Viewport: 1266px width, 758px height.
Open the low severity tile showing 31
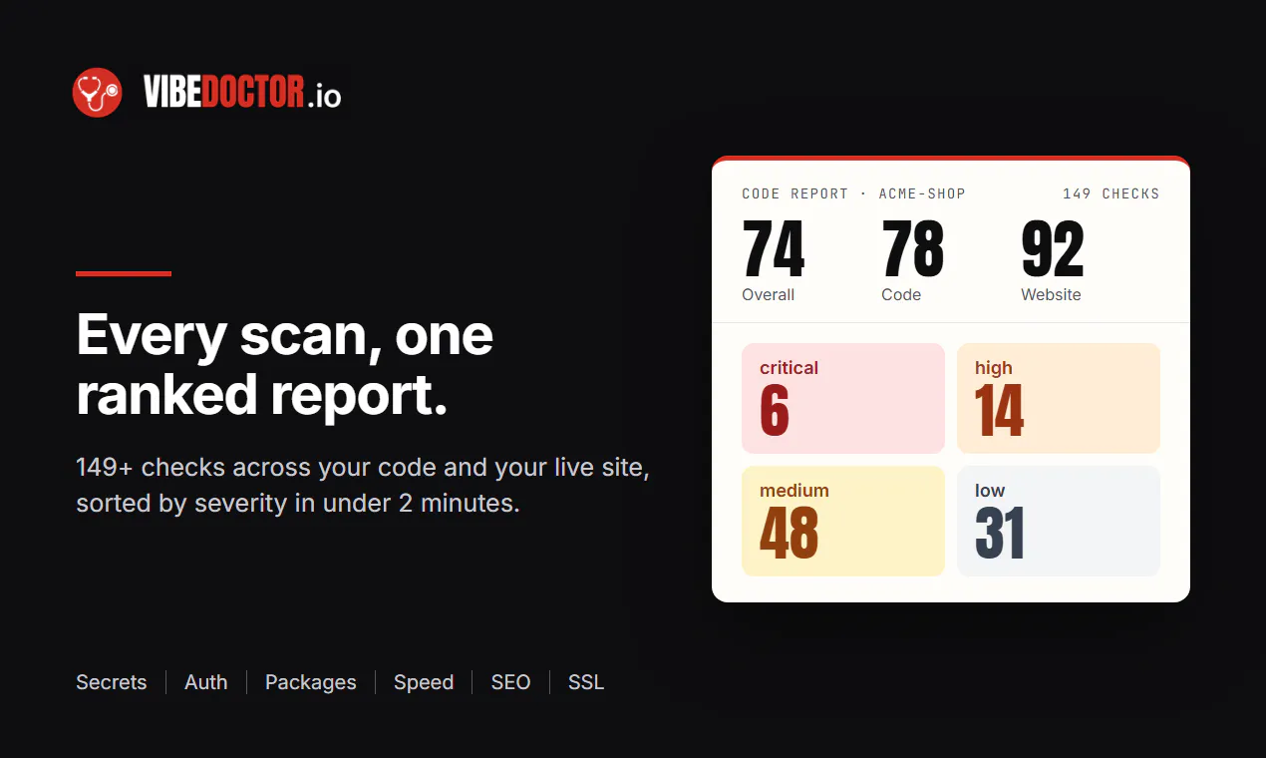coord(1059,521)
